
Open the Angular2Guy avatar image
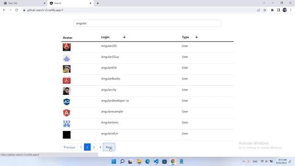click(66, 59)
